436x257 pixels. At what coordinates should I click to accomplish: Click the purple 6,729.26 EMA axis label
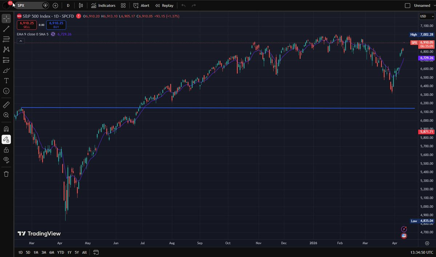coord(427,58)
